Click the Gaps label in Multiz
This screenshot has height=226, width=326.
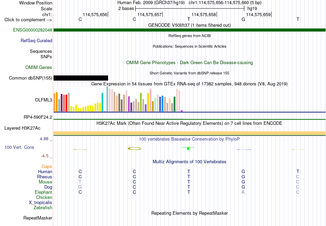coord(47,166)
